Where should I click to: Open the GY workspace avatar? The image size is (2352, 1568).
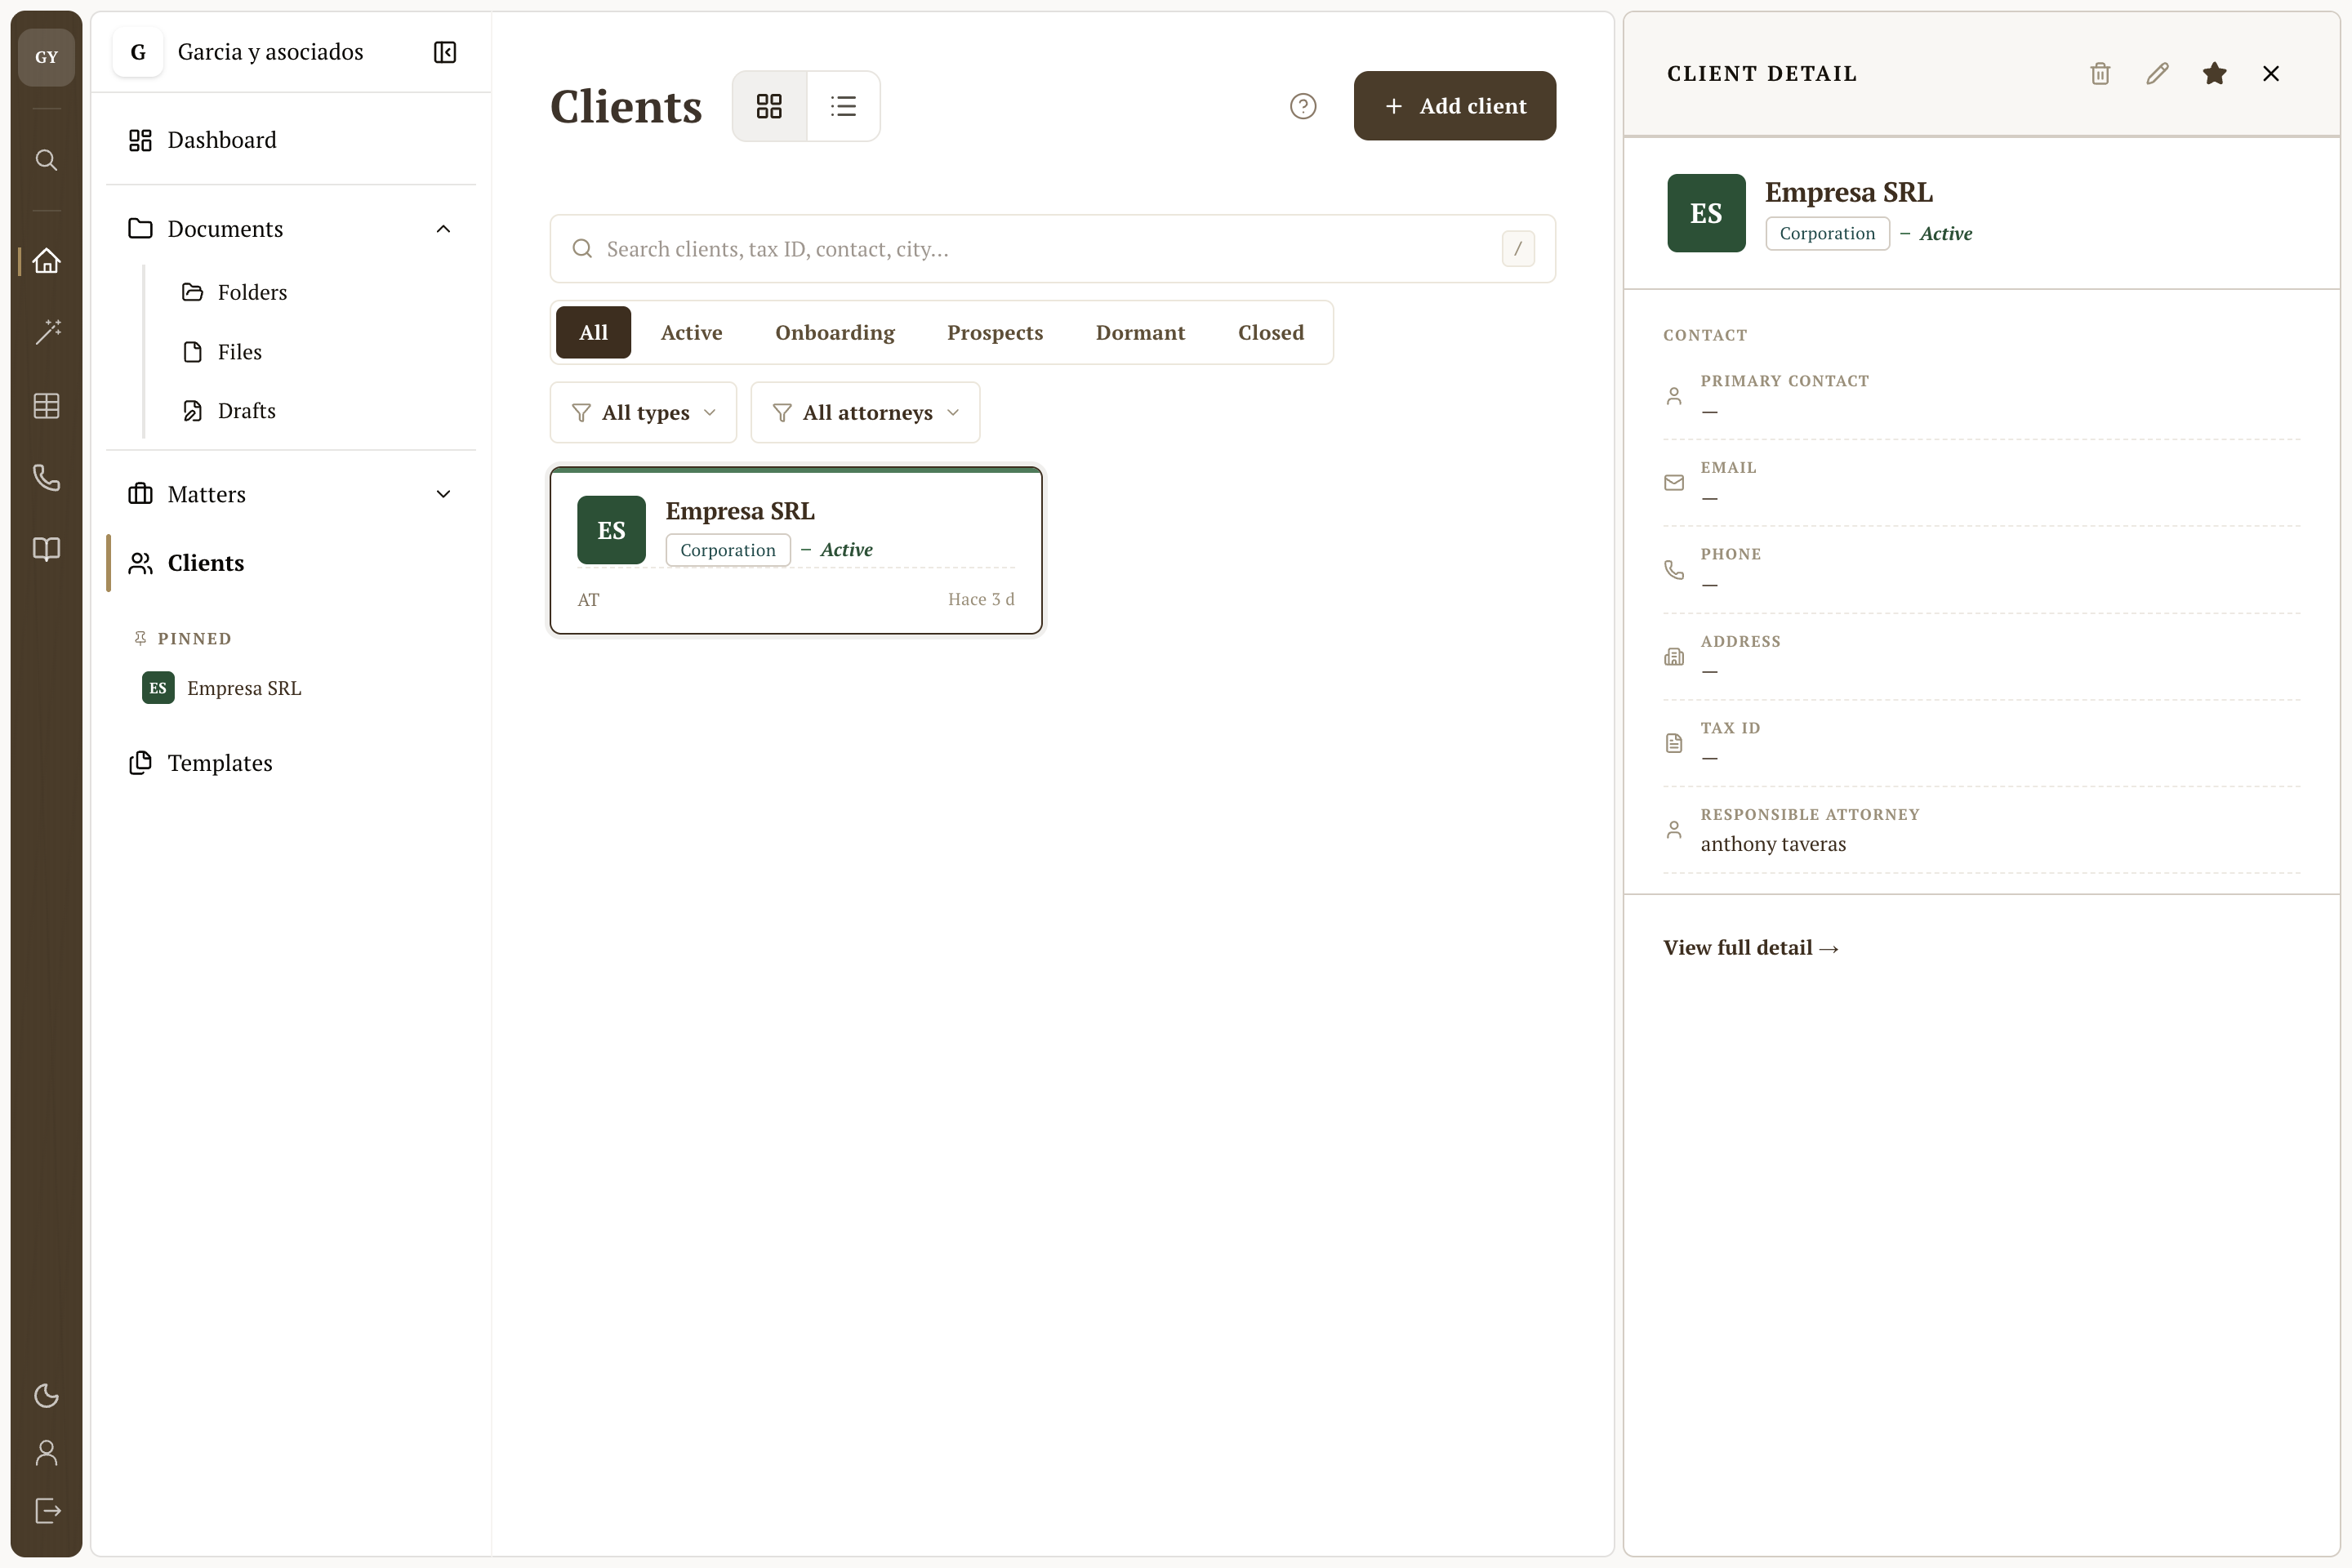[x=46, y=57]
